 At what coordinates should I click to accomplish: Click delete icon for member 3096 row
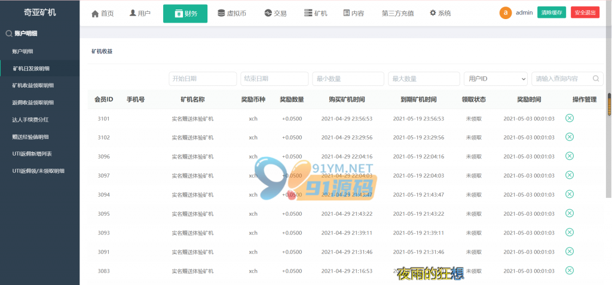[x=570, y=156]
